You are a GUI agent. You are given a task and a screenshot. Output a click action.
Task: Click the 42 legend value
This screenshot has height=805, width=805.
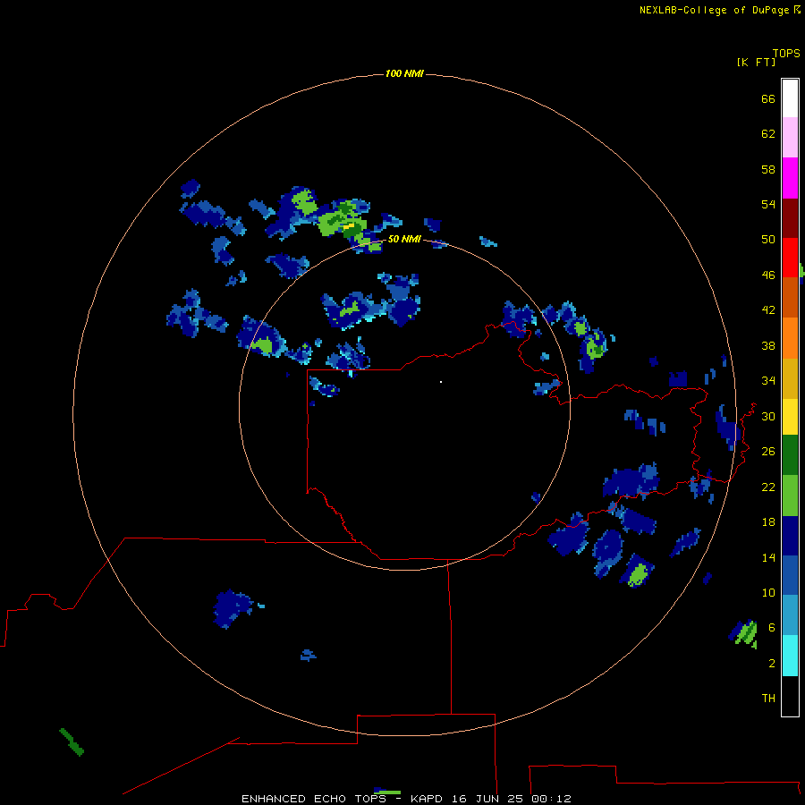pos(768,310)
